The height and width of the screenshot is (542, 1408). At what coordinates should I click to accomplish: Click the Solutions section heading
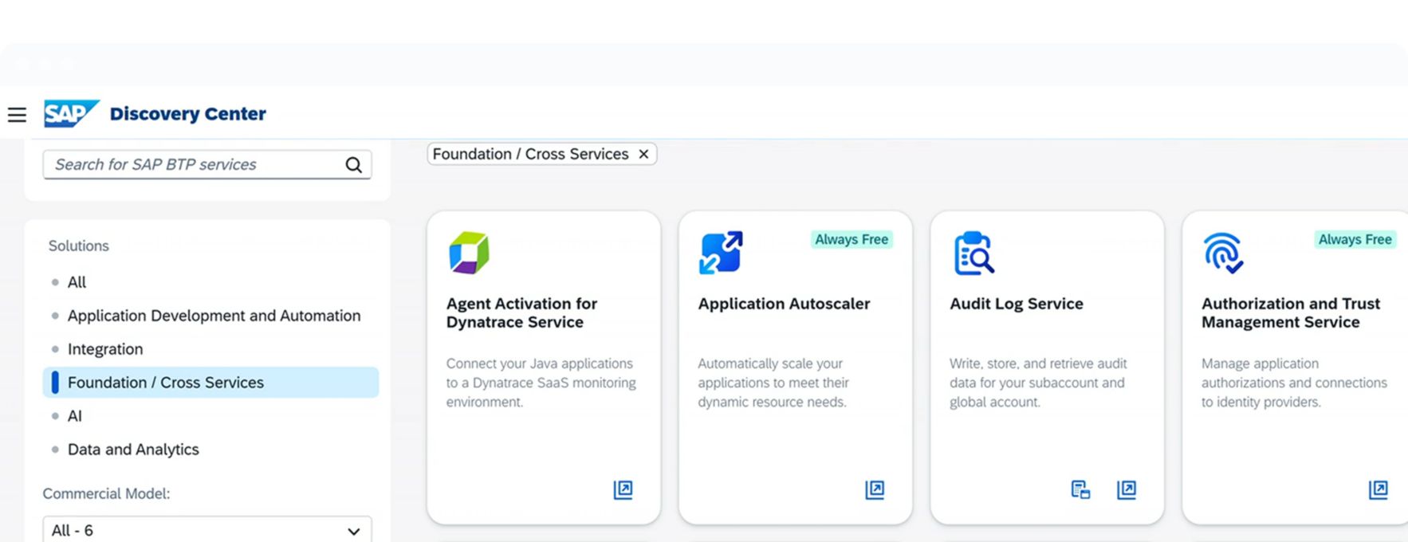coord(79,245)
